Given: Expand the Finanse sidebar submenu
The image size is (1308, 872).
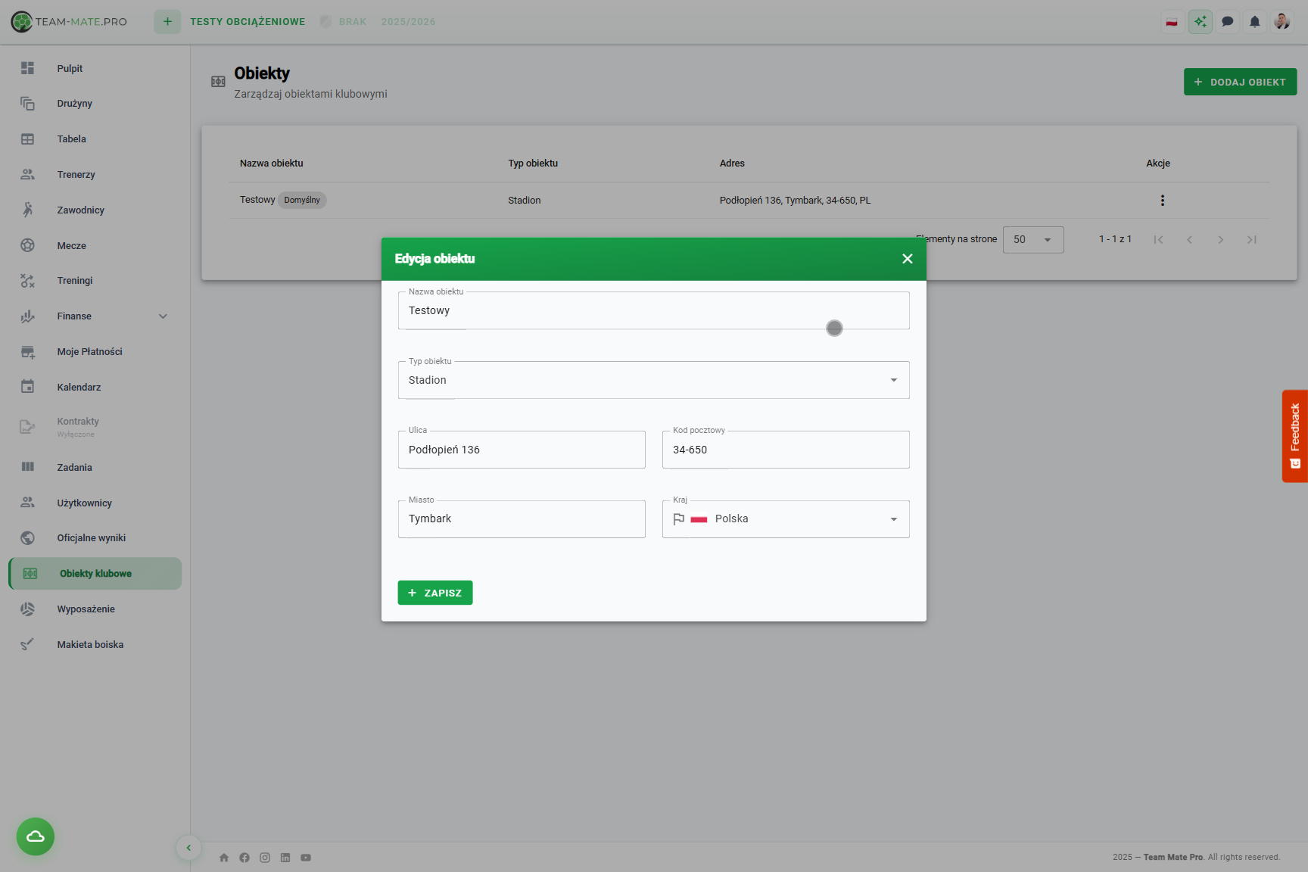Looking at the screenshot, I should click(163, 316).
